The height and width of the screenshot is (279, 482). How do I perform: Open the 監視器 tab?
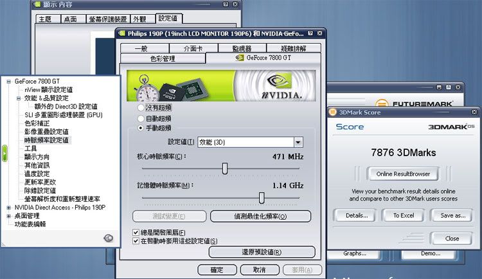[x=242, y=48]
